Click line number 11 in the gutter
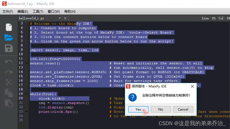230x129 pixels. (x=21, y=58)
